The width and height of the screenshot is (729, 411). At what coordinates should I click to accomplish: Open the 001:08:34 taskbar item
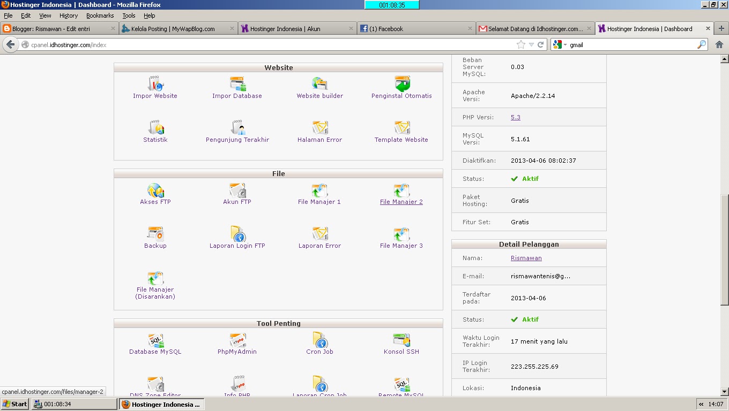tap(74, 404)
